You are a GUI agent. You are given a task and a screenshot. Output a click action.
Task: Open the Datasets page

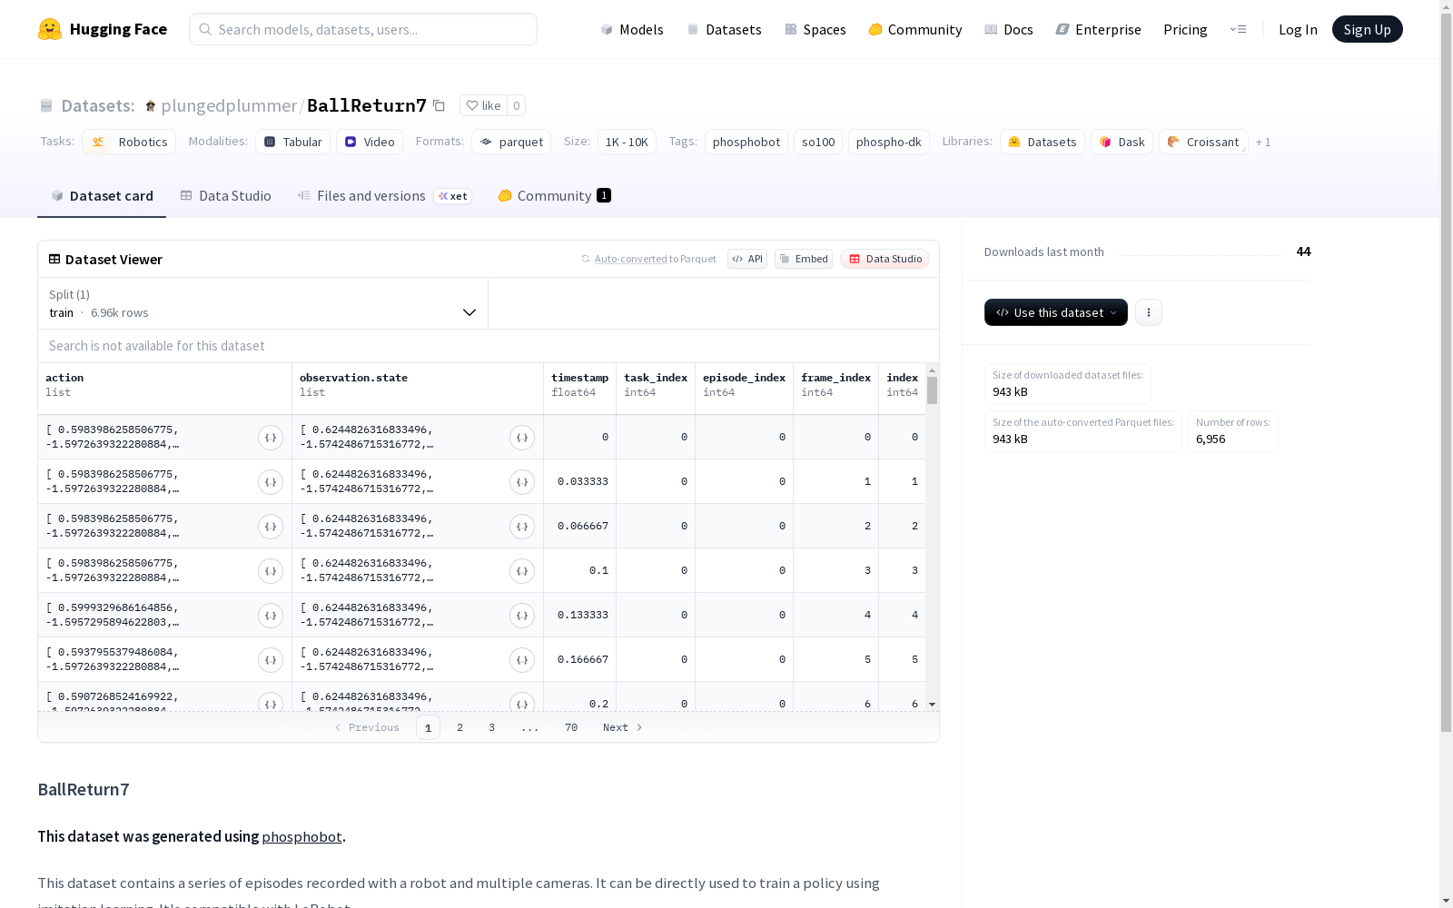[x=724, y=29]
